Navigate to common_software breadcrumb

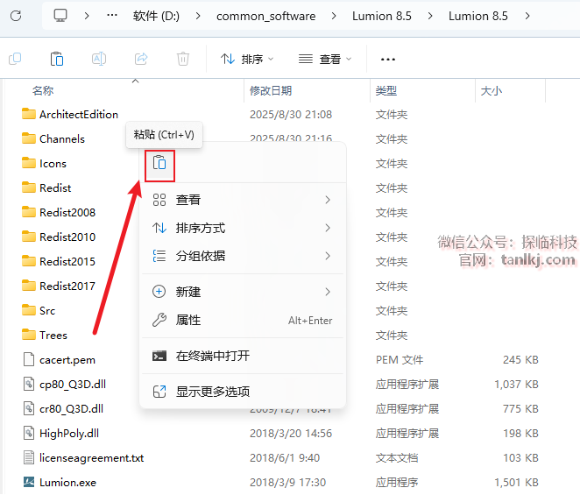[x=266, y=16]
